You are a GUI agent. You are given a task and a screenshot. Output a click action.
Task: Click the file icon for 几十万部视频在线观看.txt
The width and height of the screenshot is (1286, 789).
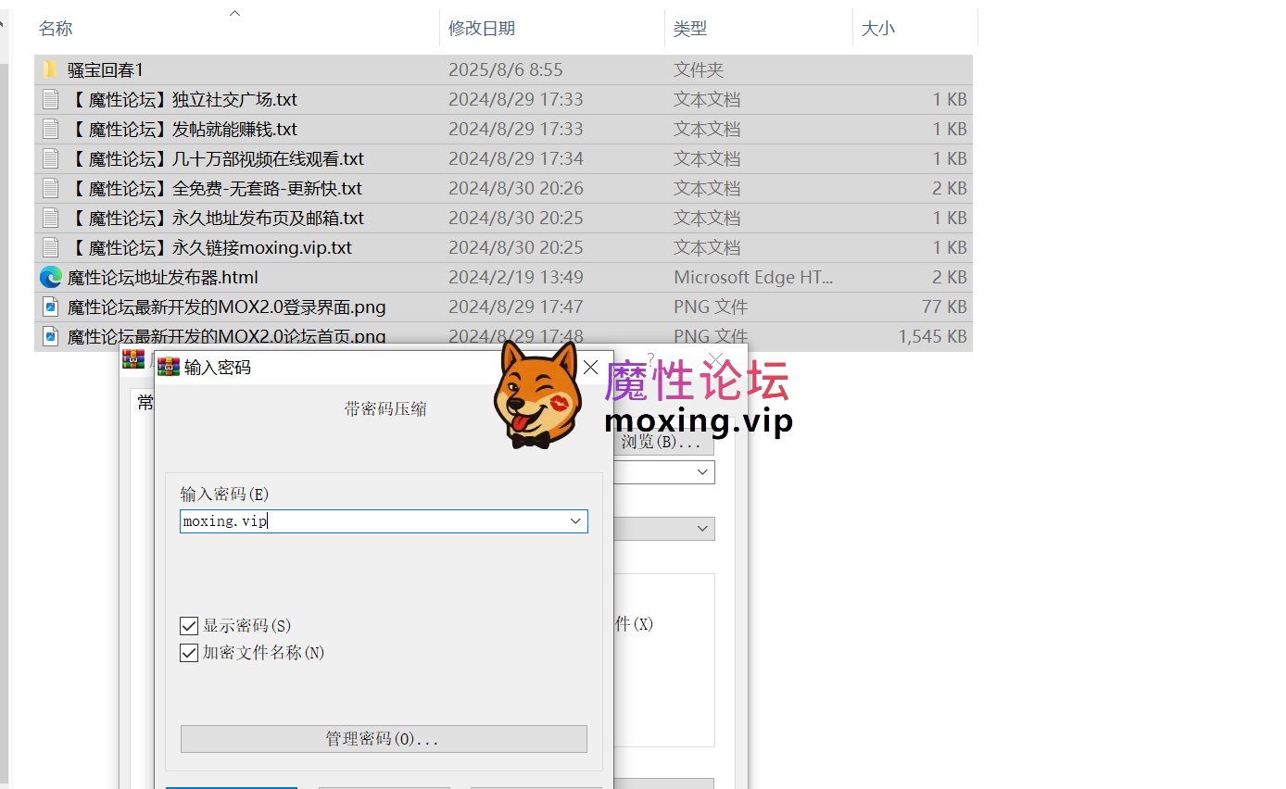point(51,159)
